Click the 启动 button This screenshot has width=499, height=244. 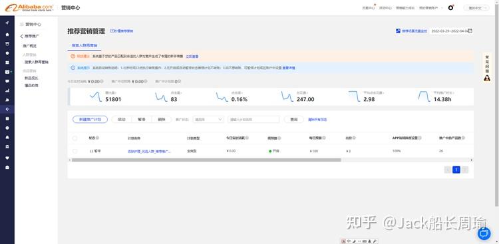pos(122,119)
